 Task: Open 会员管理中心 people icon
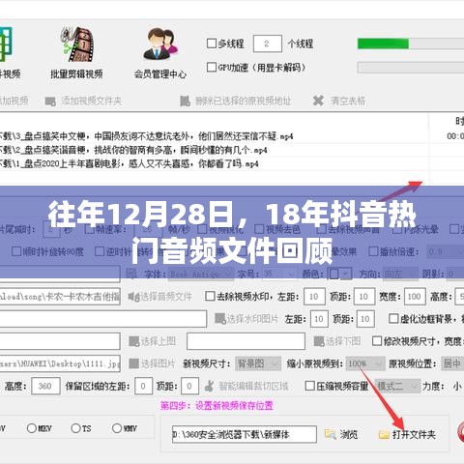pyautogui.click(x=160, y=44)
